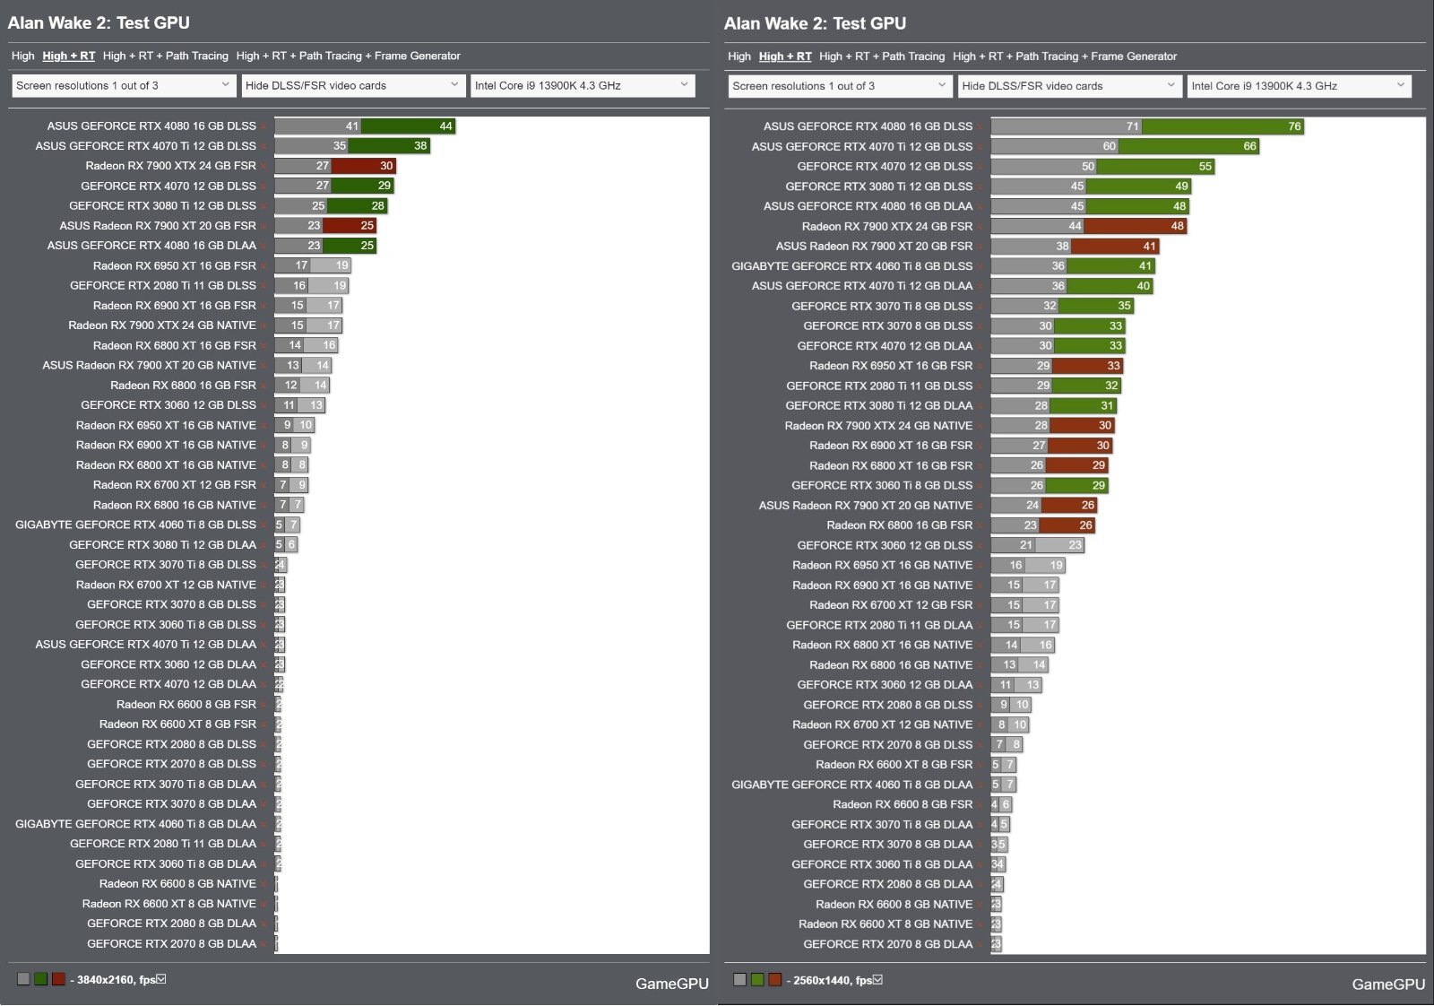
Task: Click the red 30 fps bar for RX 7900 XTX FSR, 3840x2160 chart
Action: 364,166
